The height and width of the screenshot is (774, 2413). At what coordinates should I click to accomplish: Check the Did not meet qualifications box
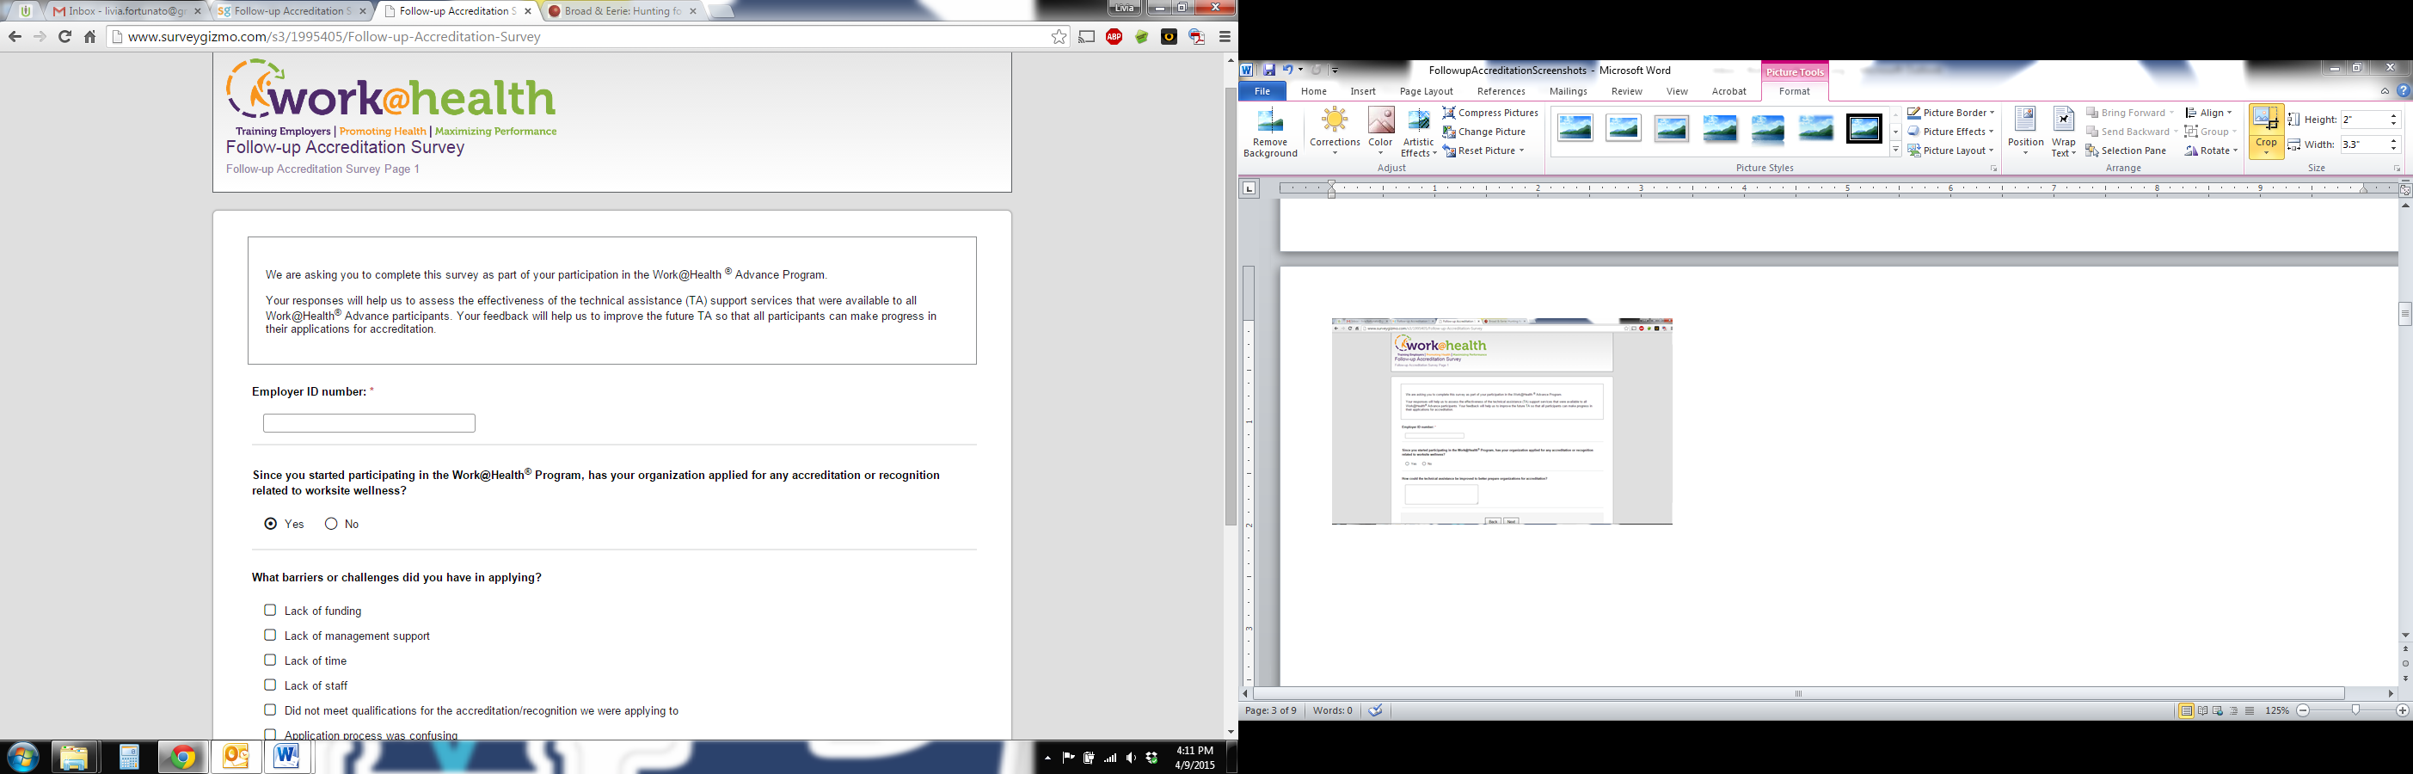click(x=270, y=710)
